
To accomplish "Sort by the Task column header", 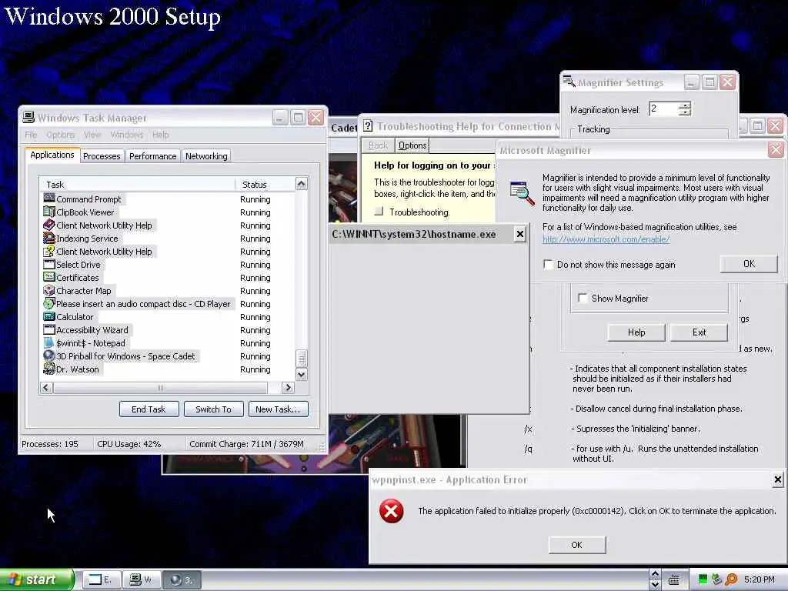I will pyautogui.click(x=137, y=185).
